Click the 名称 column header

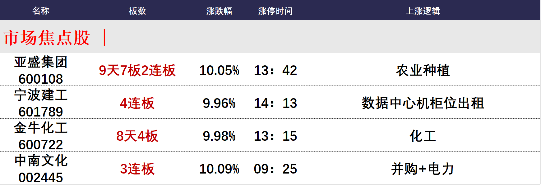[41, 11]
